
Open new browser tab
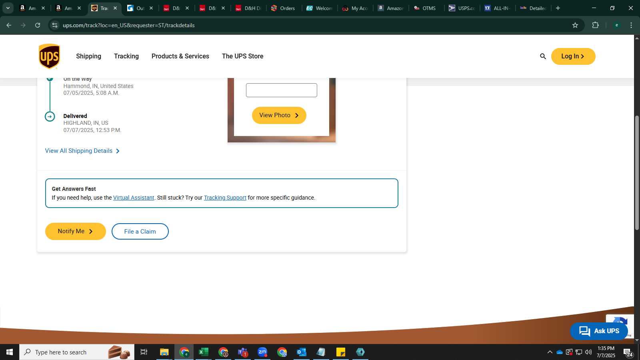(558, 8)
